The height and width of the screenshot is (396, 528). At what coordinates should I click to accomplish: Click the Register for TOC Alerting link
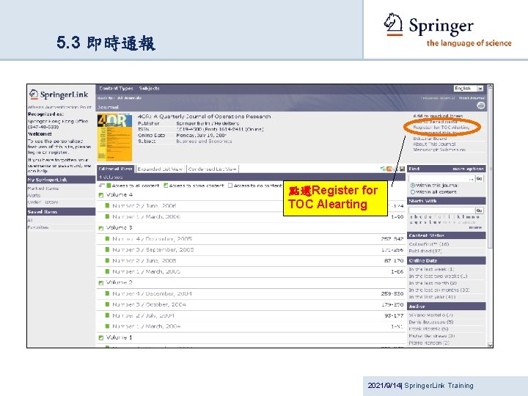click(441, 128)
